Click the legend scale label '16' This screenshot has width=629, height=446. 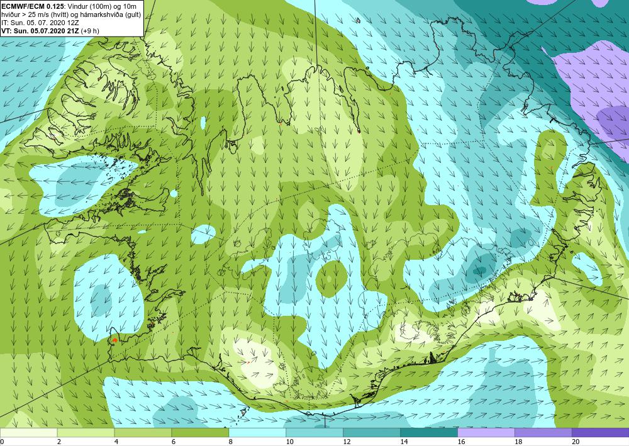tap(461, 442)
